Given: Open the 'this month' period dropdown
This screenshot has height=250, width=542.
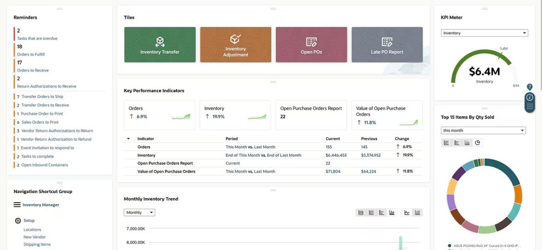Looking at the screenshot, I should (x=483, y=131).
